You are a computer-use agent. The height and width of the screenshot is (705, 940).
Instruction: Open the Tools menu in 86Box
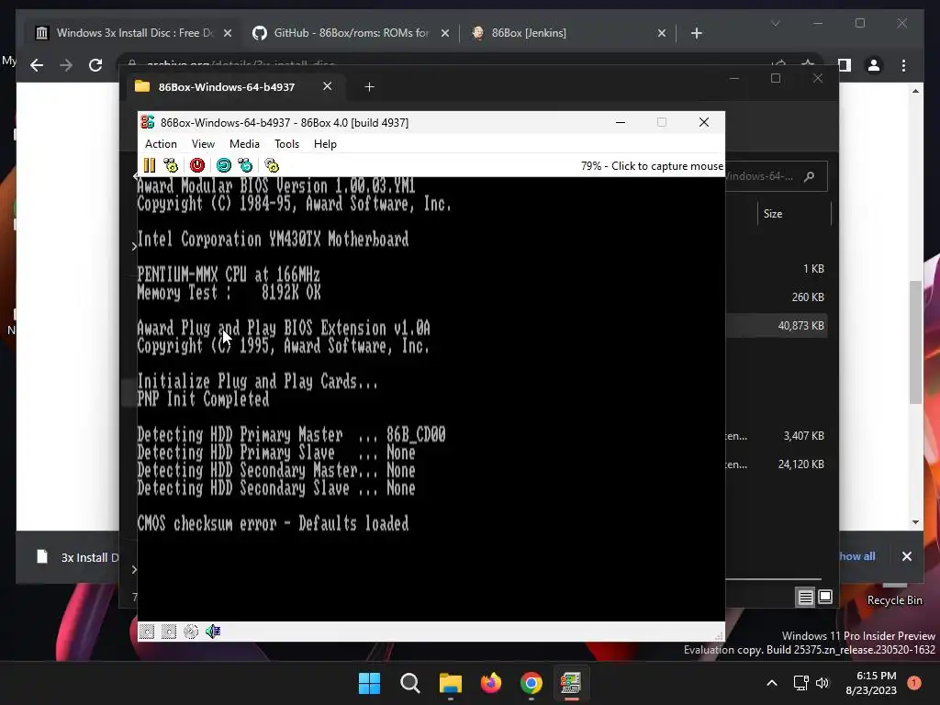(x=286, y=144)
